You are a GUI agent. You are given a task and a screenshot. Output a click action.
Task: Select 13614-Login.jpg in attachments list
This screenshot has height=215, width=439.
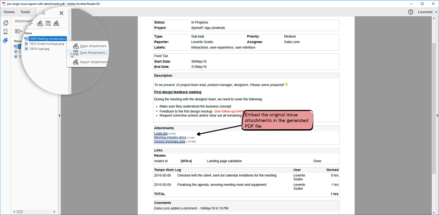click(x=39, y=49)
